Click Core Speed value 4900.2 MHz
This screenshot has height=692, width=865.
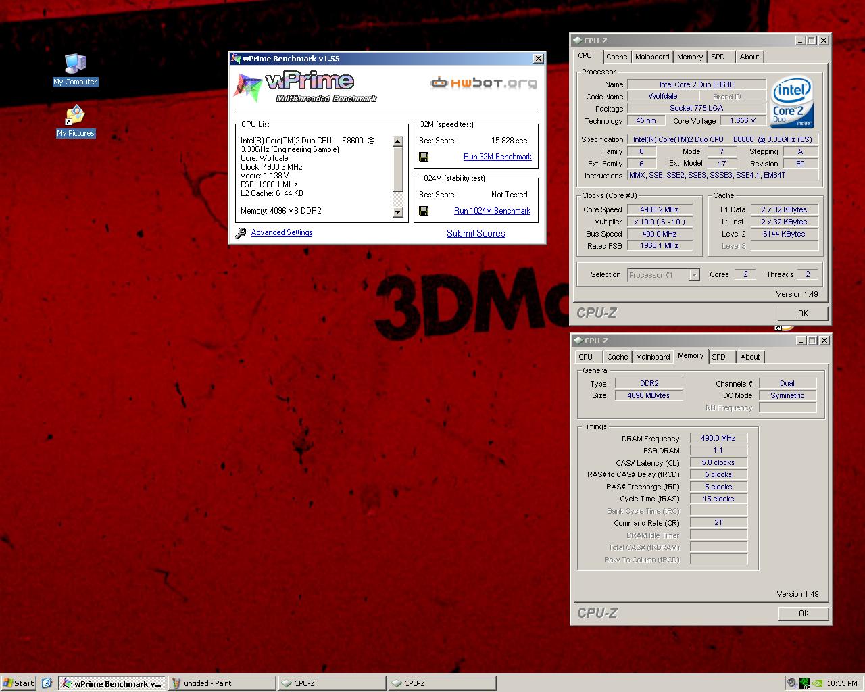[x=659, y=209]
